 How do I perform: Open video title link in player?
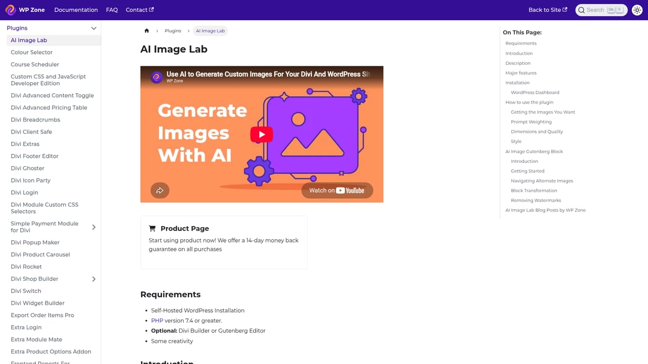click(268, 74)
